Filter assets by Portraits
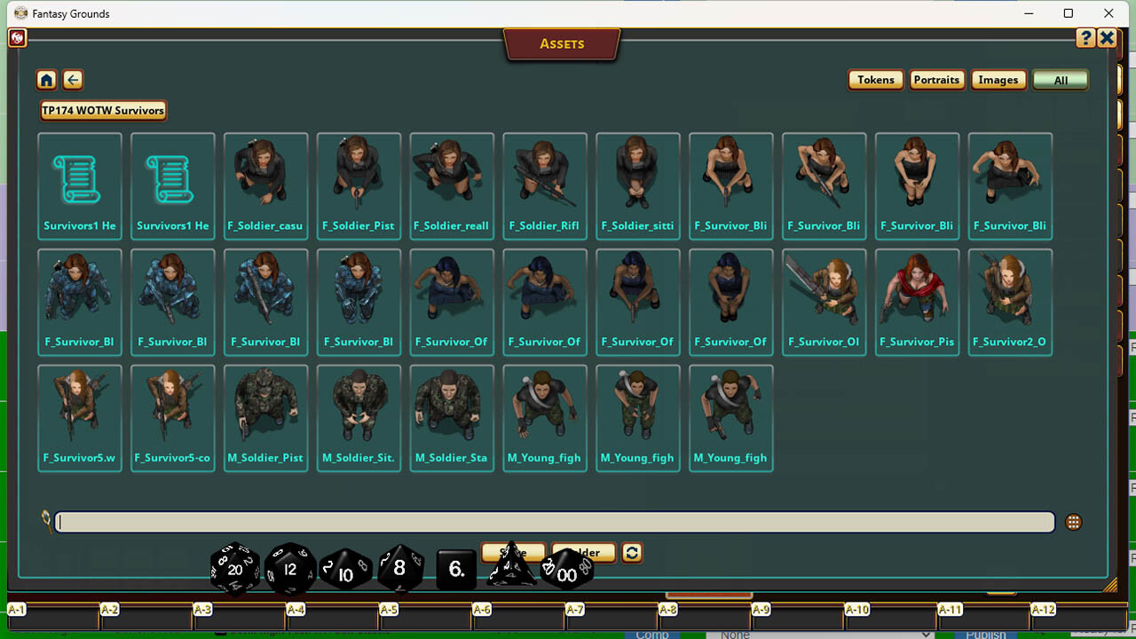 (x=936, y=80)
